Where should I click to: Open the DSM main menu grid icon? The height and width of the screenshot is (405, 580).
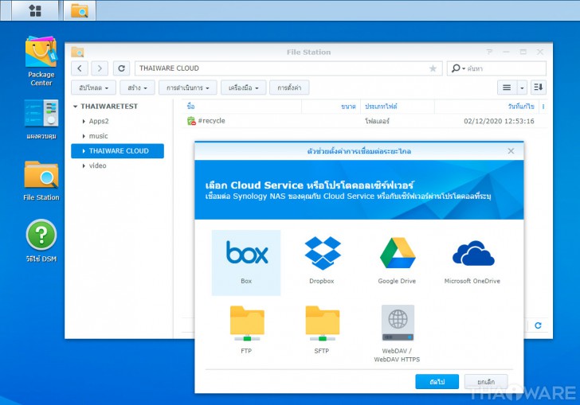35,10
